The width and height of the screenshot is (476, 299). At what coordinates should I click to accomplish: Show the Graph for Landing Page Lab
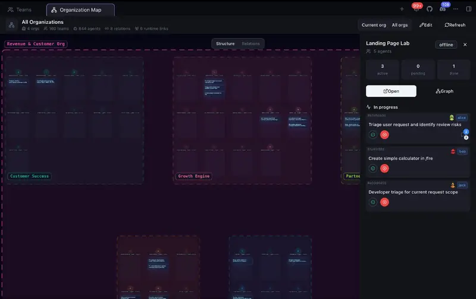[444, 91]
